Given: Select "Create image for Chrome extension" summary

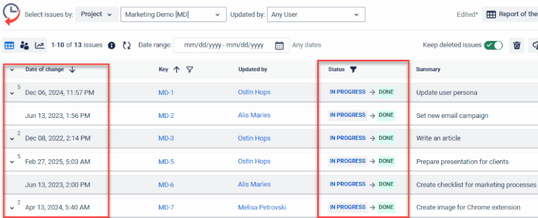Looking at the screenshot, I should click(469, 207).
